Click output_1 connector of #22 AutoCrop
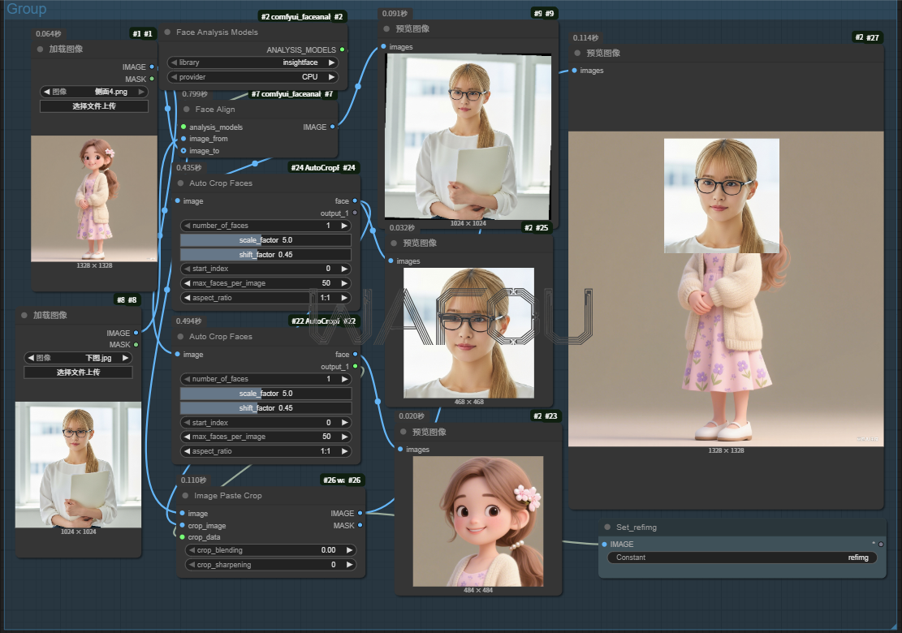Viewport: 902px width, 633px height. (x=355, y=366)
